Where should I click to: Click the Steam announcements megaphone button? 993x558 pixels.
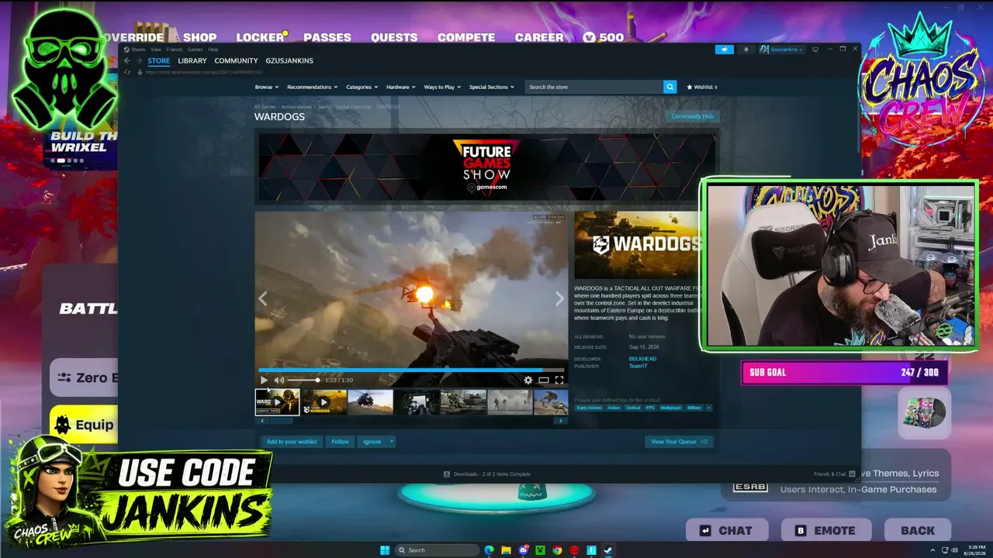click(x=724, y=50)
